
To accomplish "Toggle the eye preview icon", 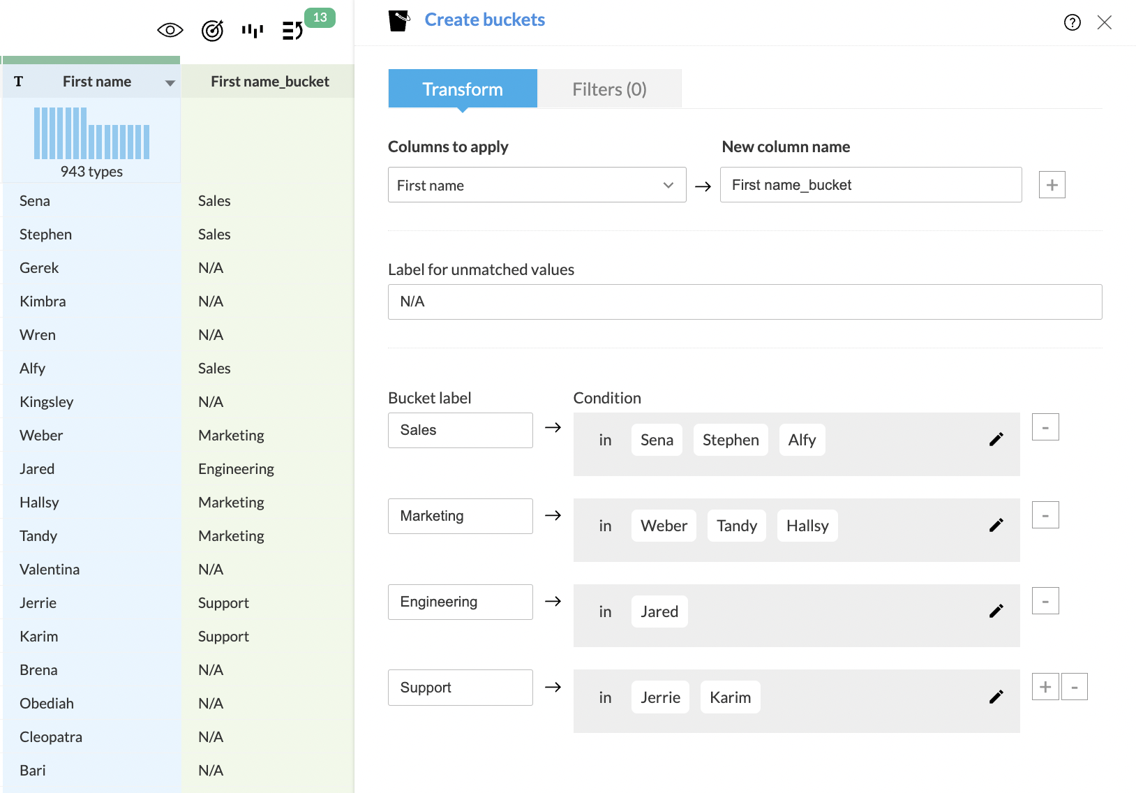I will coord(170,30).
